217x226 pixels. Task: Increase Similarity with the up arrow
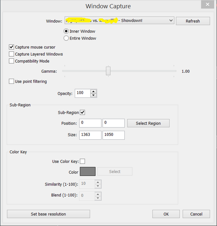pyautogui.click(x=98, y=182)
